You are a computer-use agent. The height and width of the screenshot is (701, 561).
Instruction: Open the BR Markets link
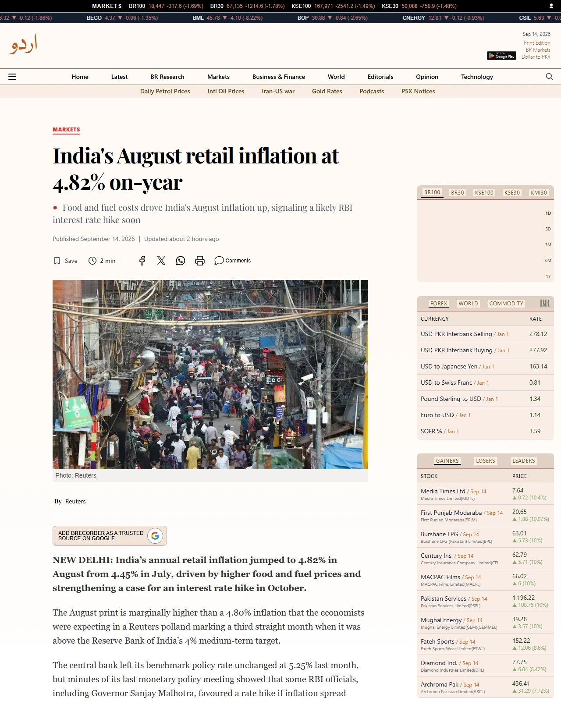pos(538,50)
